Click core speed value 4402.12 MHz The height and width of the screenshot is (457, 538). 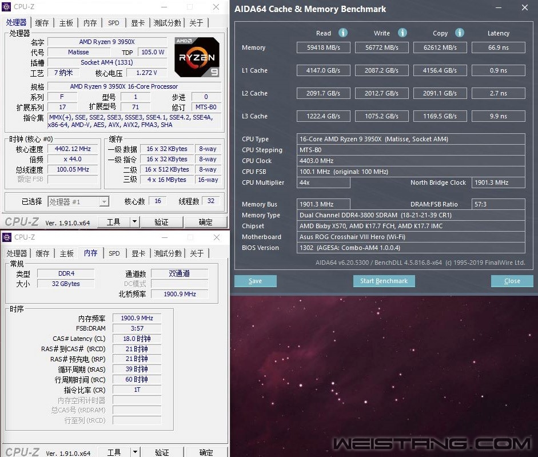coord(73,149)
